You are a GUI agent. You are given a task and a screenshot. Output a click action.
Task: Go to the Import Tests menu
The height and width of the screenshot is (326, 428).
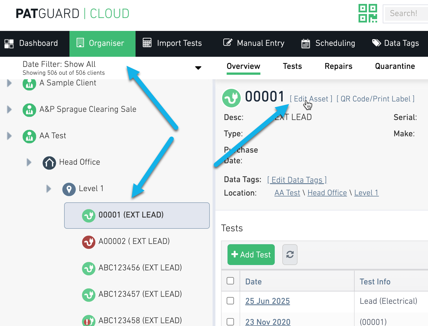pyautogui.click(x=172, y=44)
